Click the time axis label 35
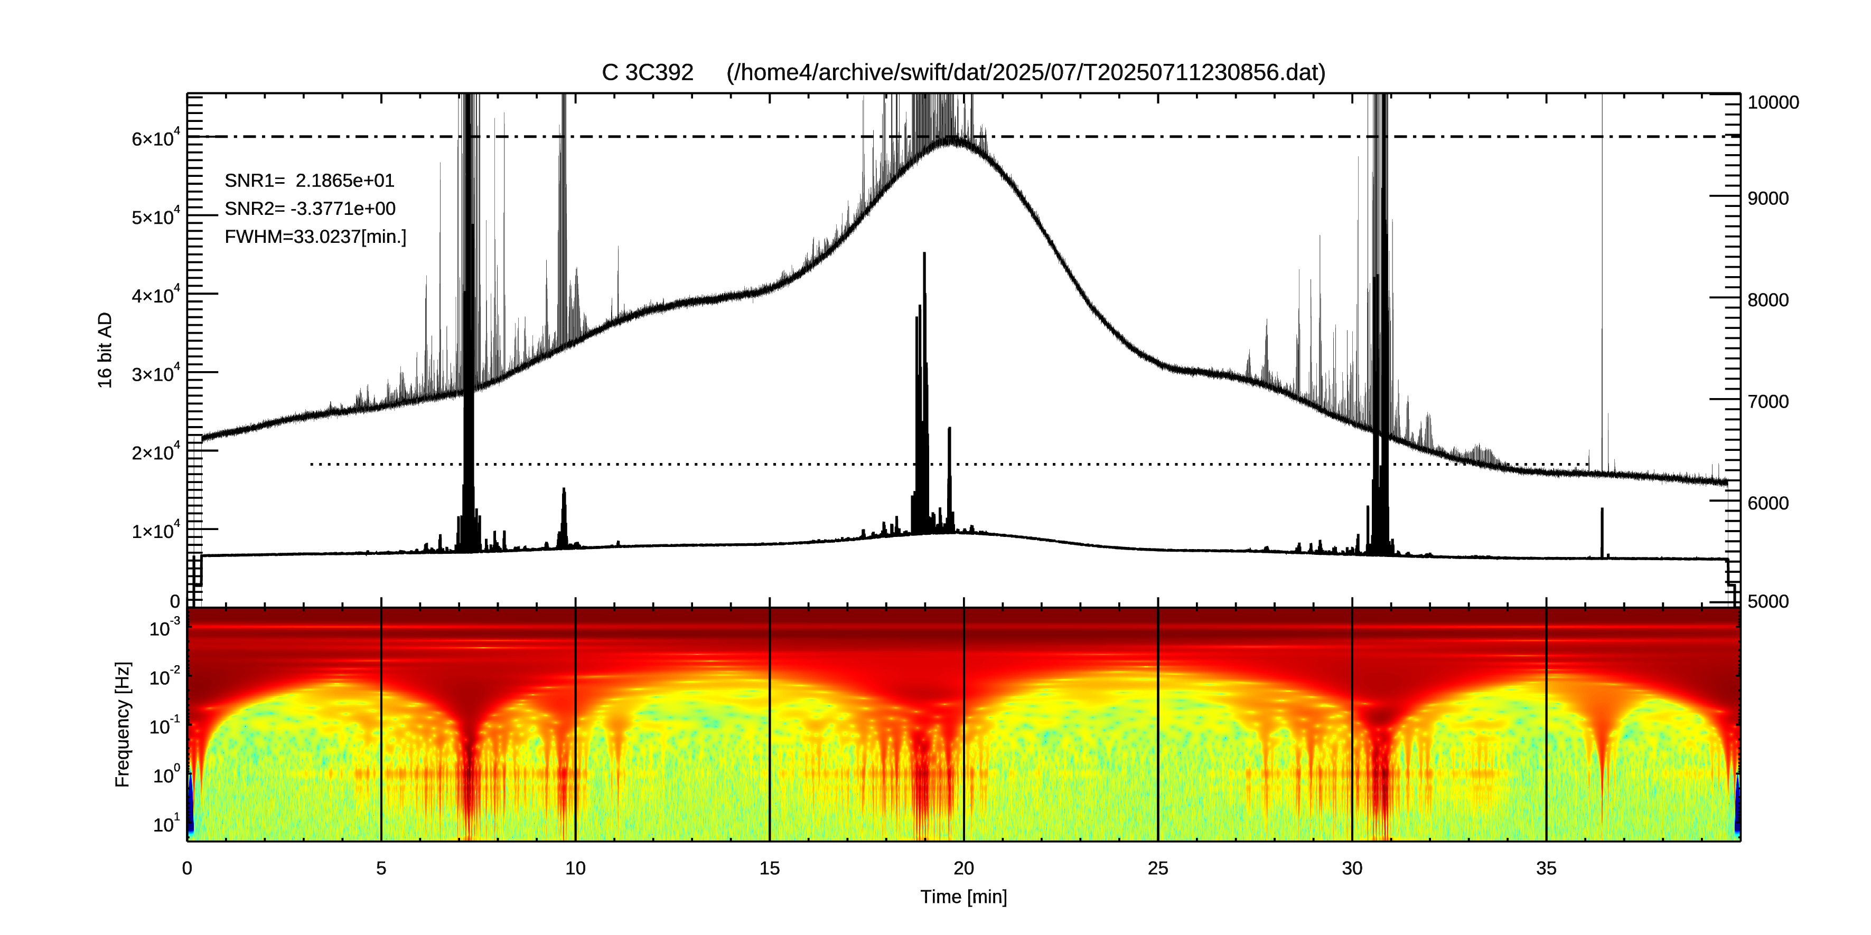Image resolution: width=1871 pixels, height=935 pixels. pyautogui.click(x=1546, y=868)
